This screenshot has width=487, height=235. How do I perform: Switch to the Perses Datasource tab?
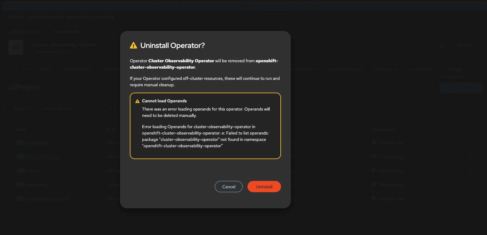345,69
